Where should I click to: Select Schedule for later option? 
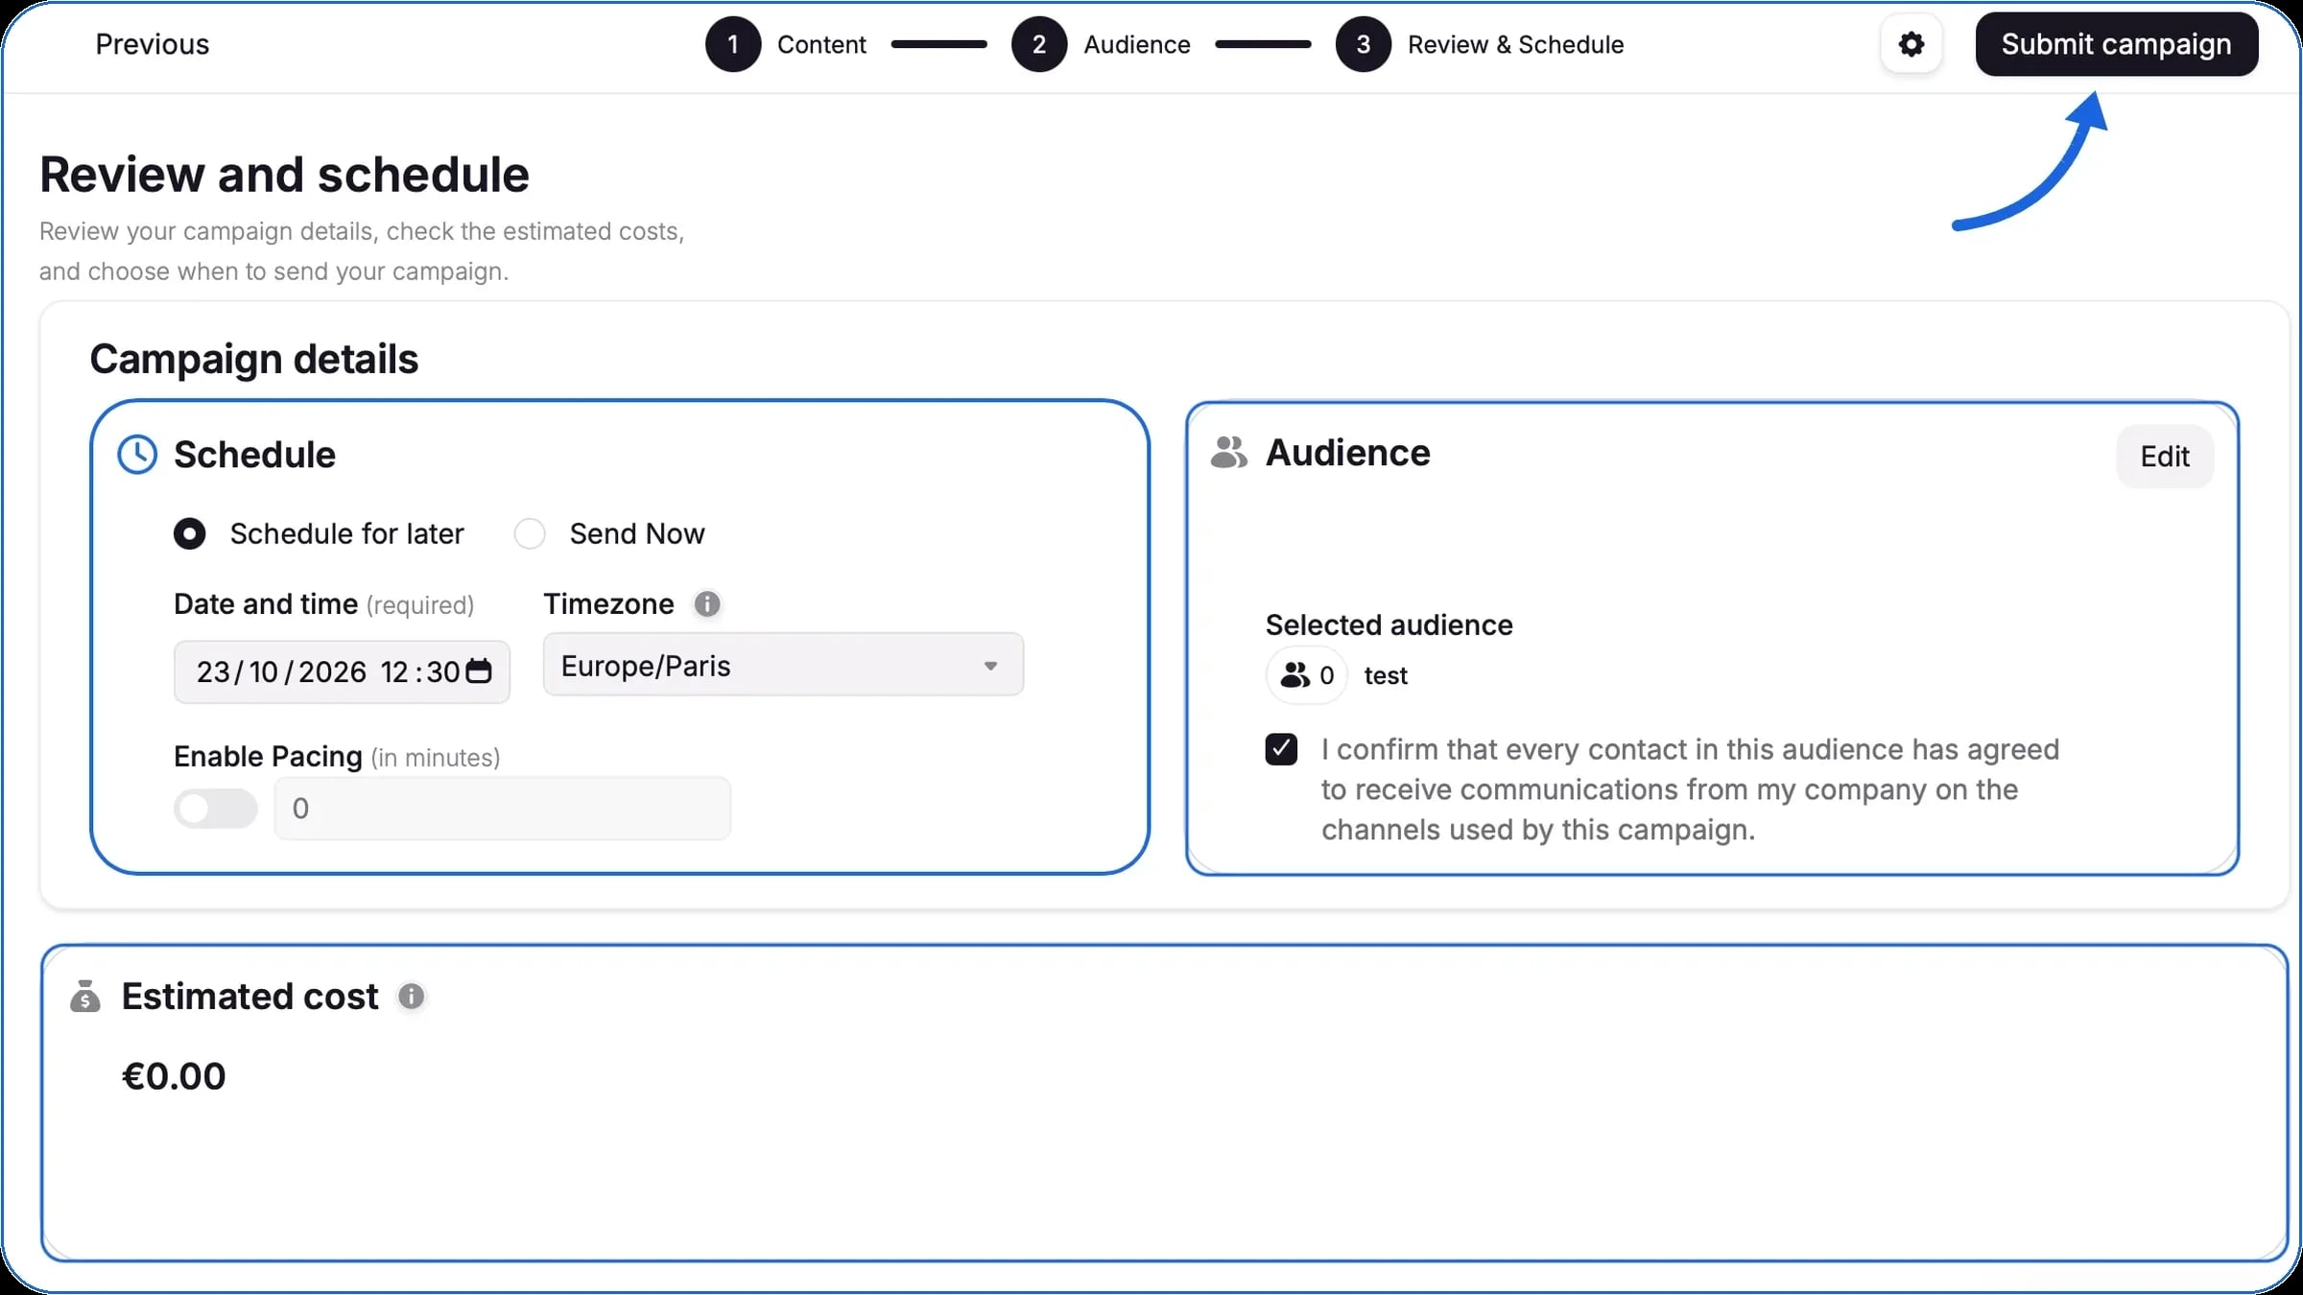pos(190,533)
